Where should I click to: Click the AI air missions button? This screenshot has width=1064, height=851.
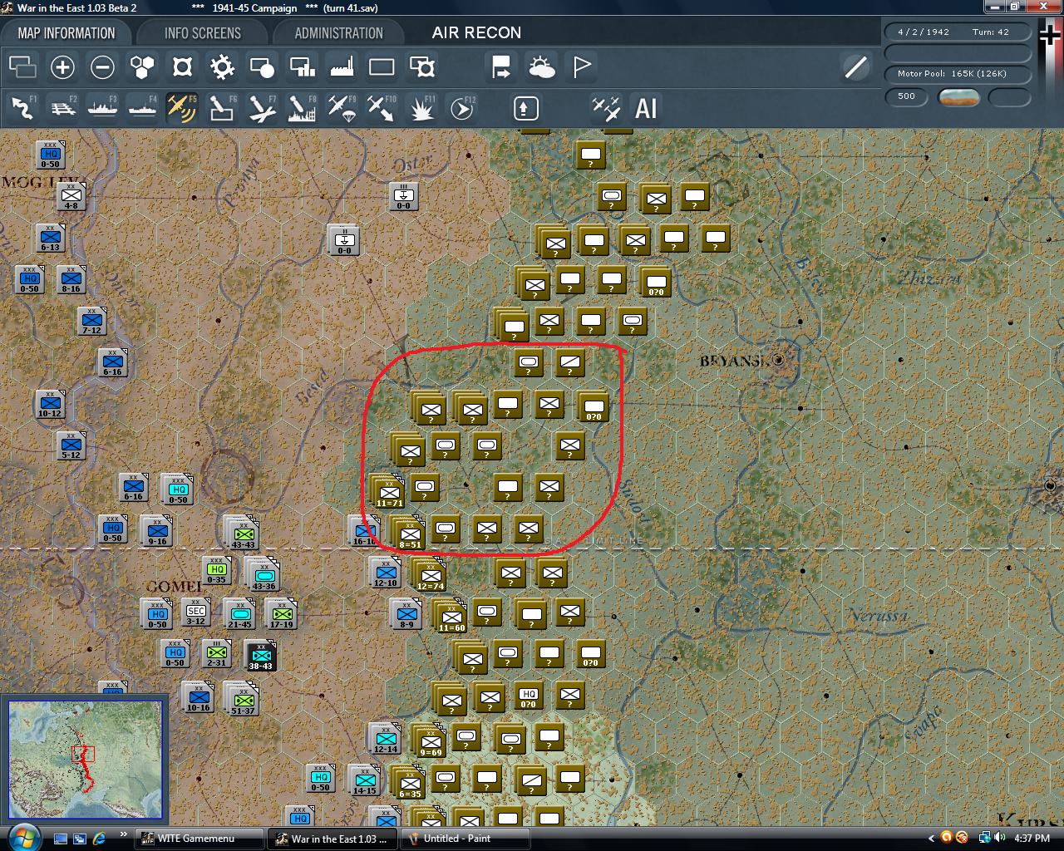click(646, 108)
